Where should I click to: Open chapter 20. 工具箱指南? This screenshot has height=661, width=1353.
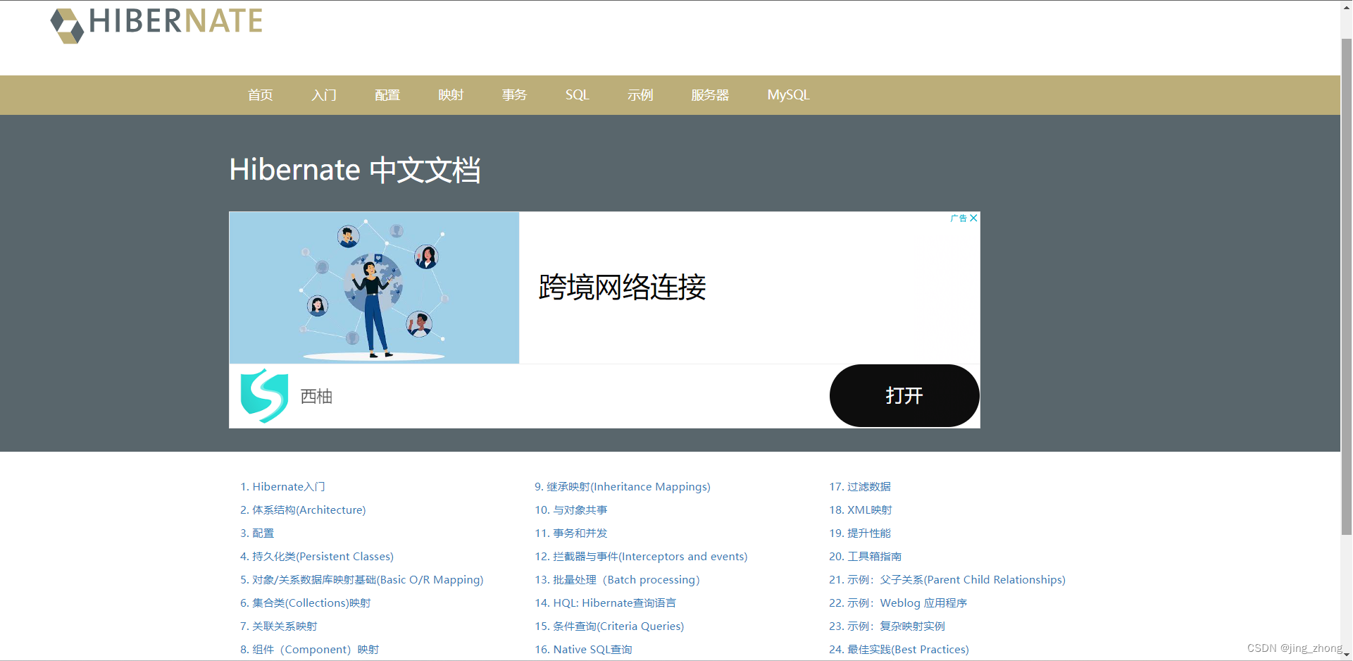(866, 557)
